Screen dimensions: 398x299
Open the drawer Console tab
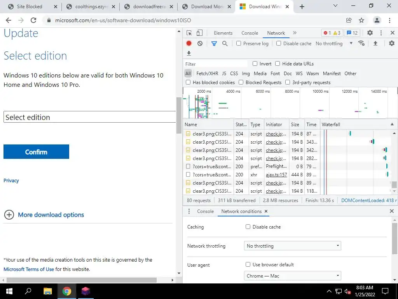pyautogui.click(x=205, y=211)
